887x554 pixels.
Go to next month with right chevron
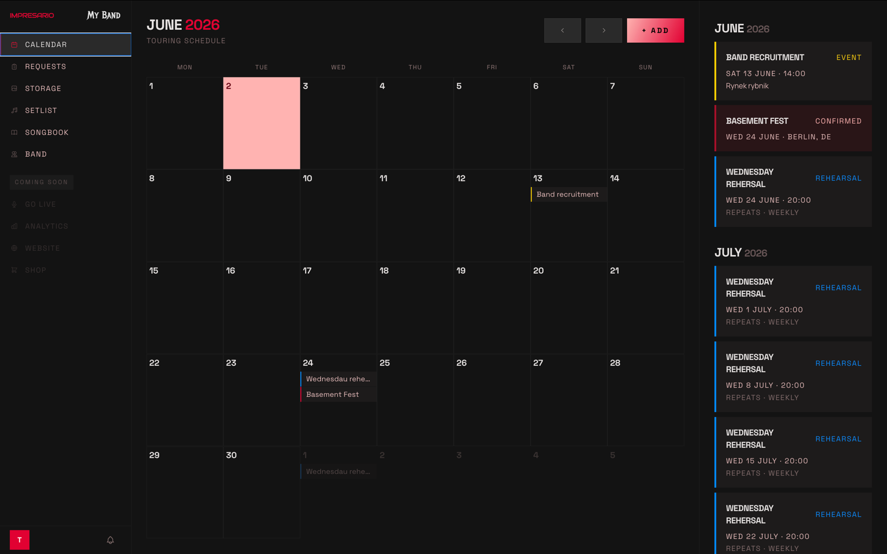(604, 30)
